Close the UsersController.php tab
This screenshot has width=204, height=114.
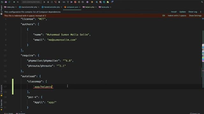click(39, 7)
